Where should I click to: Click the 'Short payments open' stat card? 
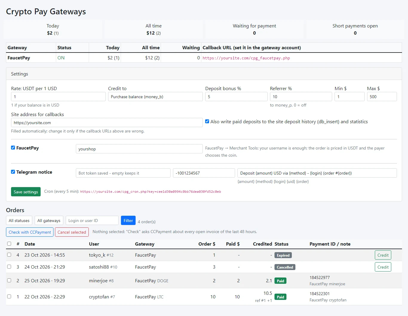pyautogui.click(x=355, y=29)
